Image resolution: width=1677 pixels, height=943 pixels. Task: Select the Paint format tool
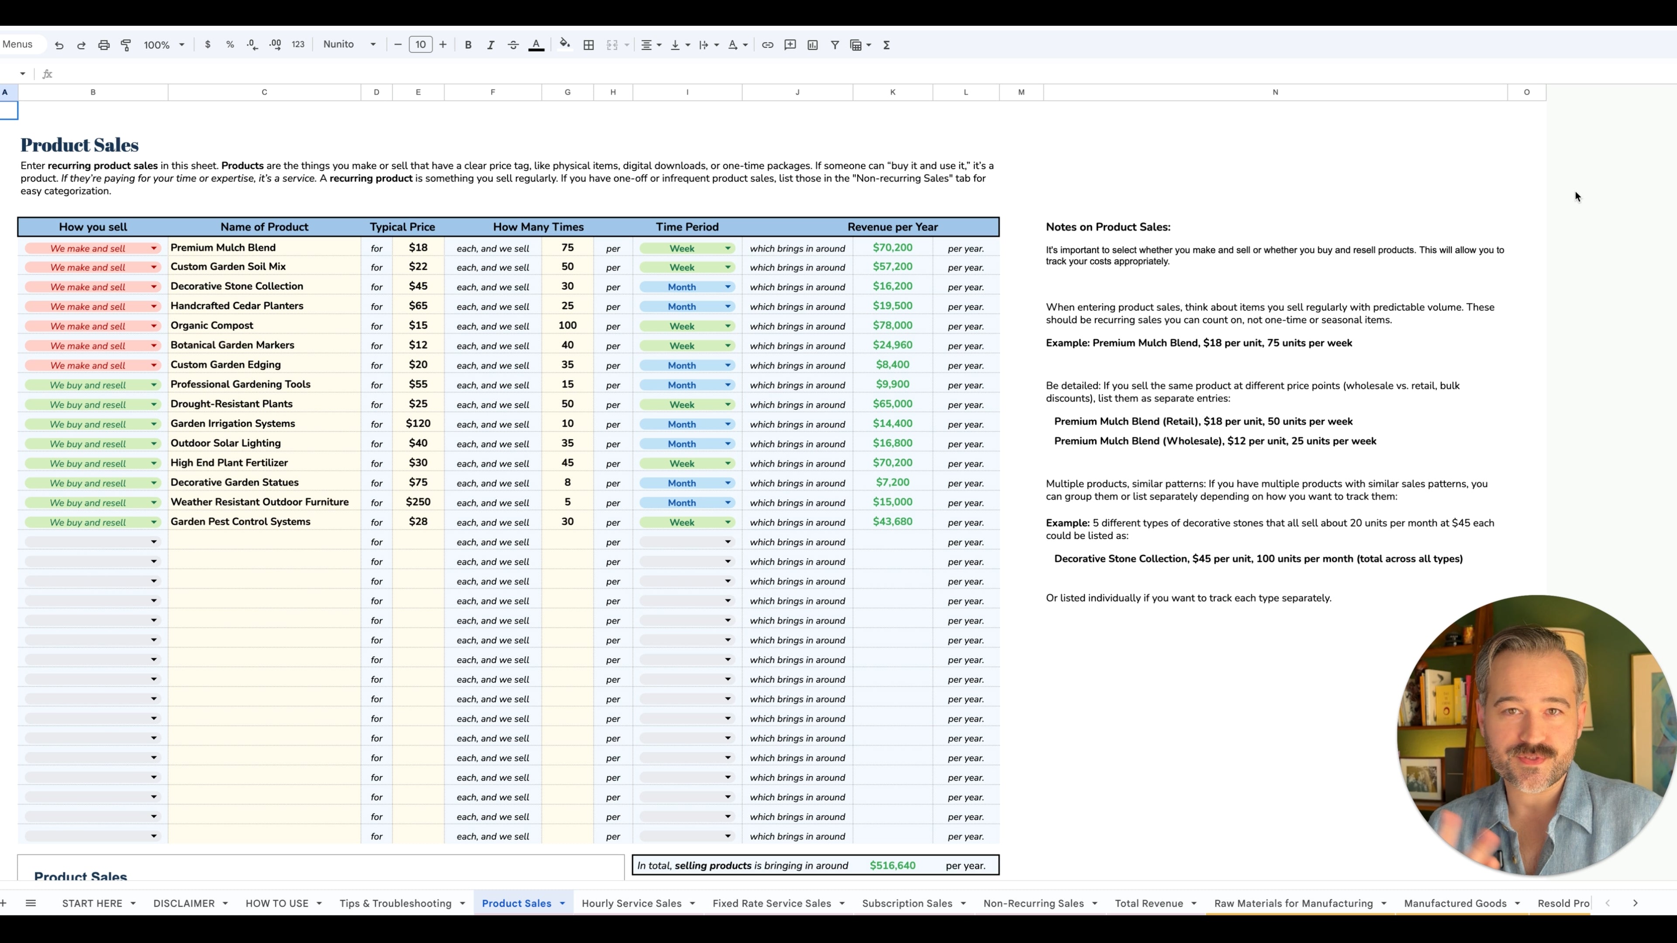[x=126, y=45]
